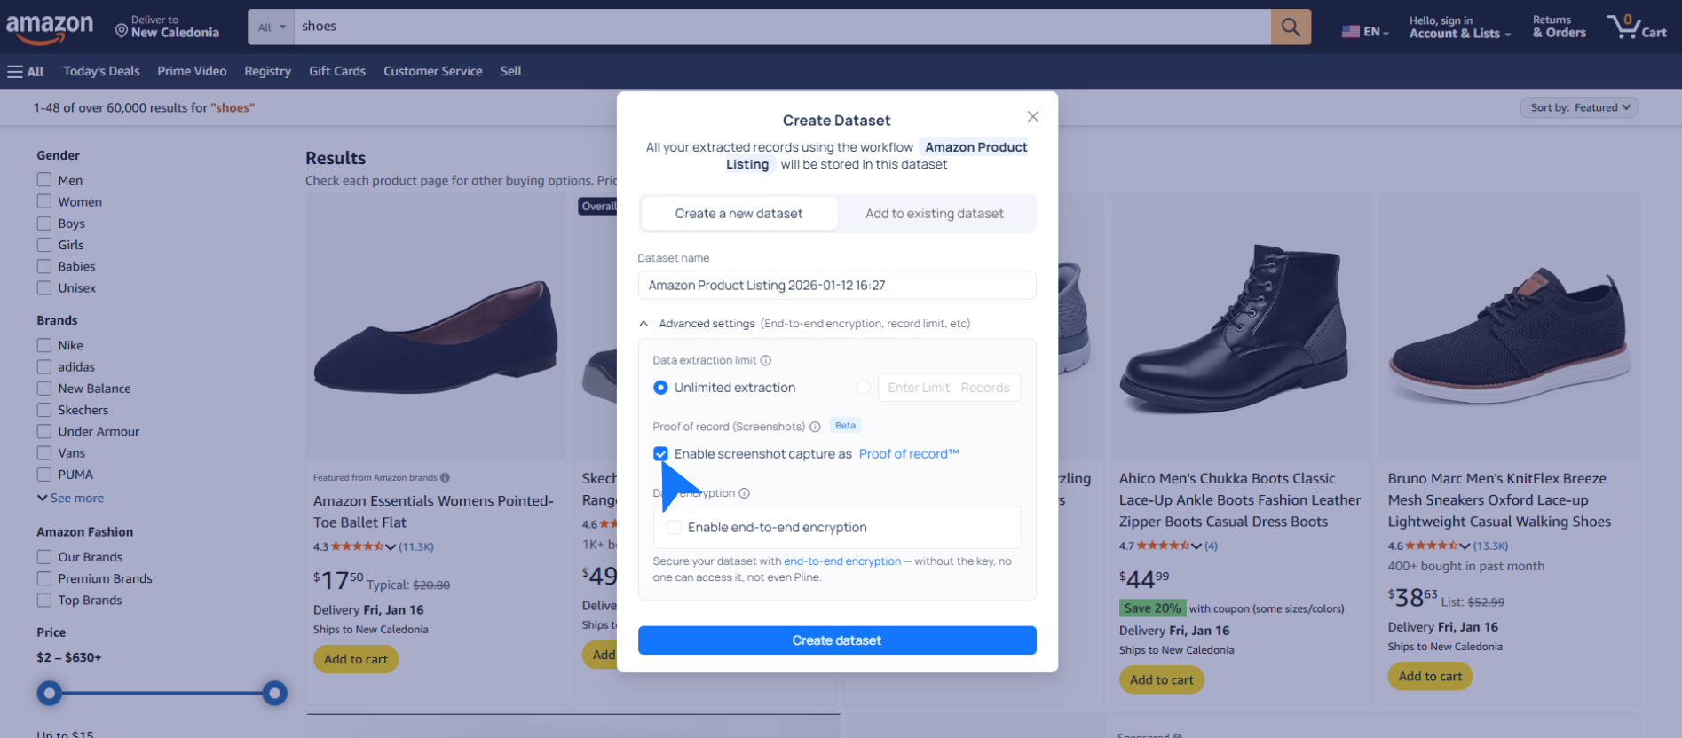Open the All hamburger menu icon

point(16,72)
